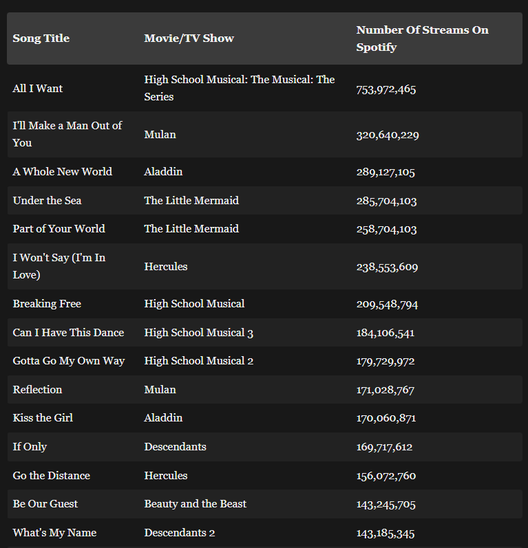528x548 pixels.
Task: Click the Number Of Streams On Spotify header
Action: (x=422, y=39)
